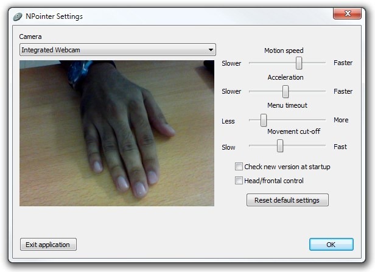Viewport: 375px width, 272px height.
Task: Click the Motion speed label
Action: pyautogui.click(x=284, y=51)
